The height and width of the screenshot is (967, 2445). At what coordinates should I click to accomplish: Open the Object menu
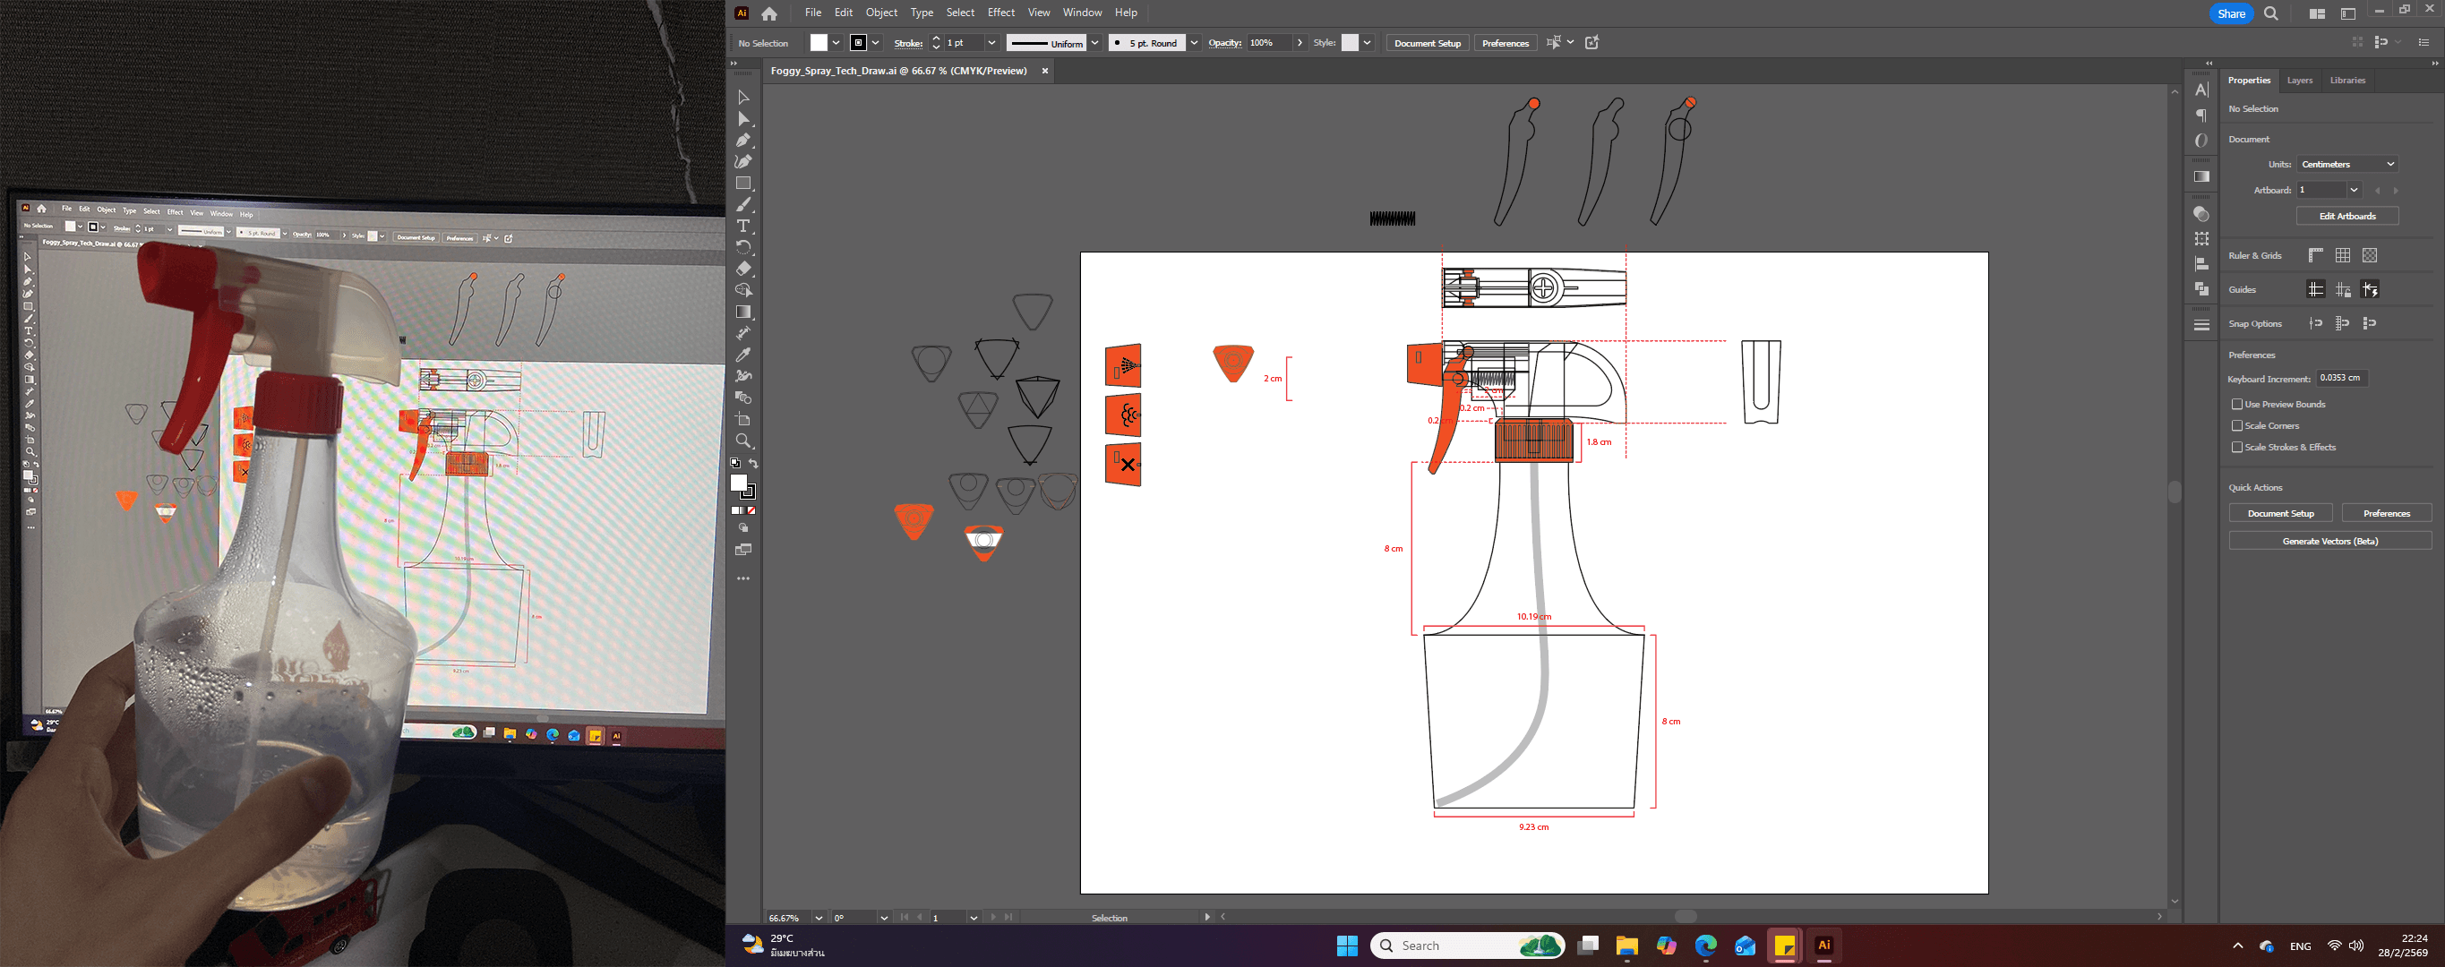pos(880,13)
